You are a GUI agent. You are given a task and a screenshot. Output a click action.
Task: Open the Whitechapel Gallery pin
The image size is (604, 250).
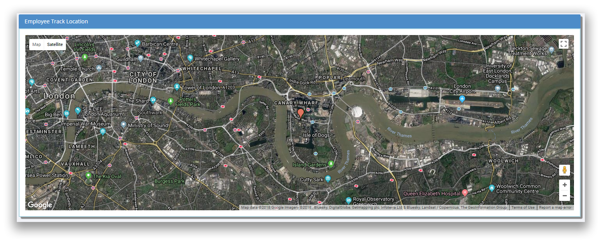(x=190, y=58)
